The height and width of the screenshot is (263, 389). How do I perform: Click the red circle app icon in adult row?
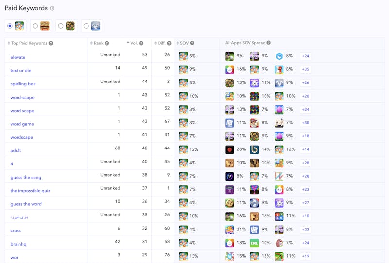pos(230,149)
